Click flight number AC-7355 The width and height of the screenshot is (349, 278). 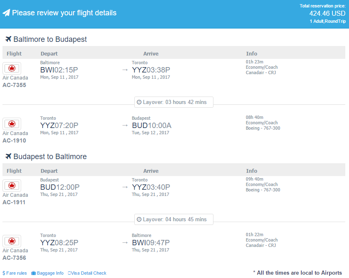click(14, 85)
